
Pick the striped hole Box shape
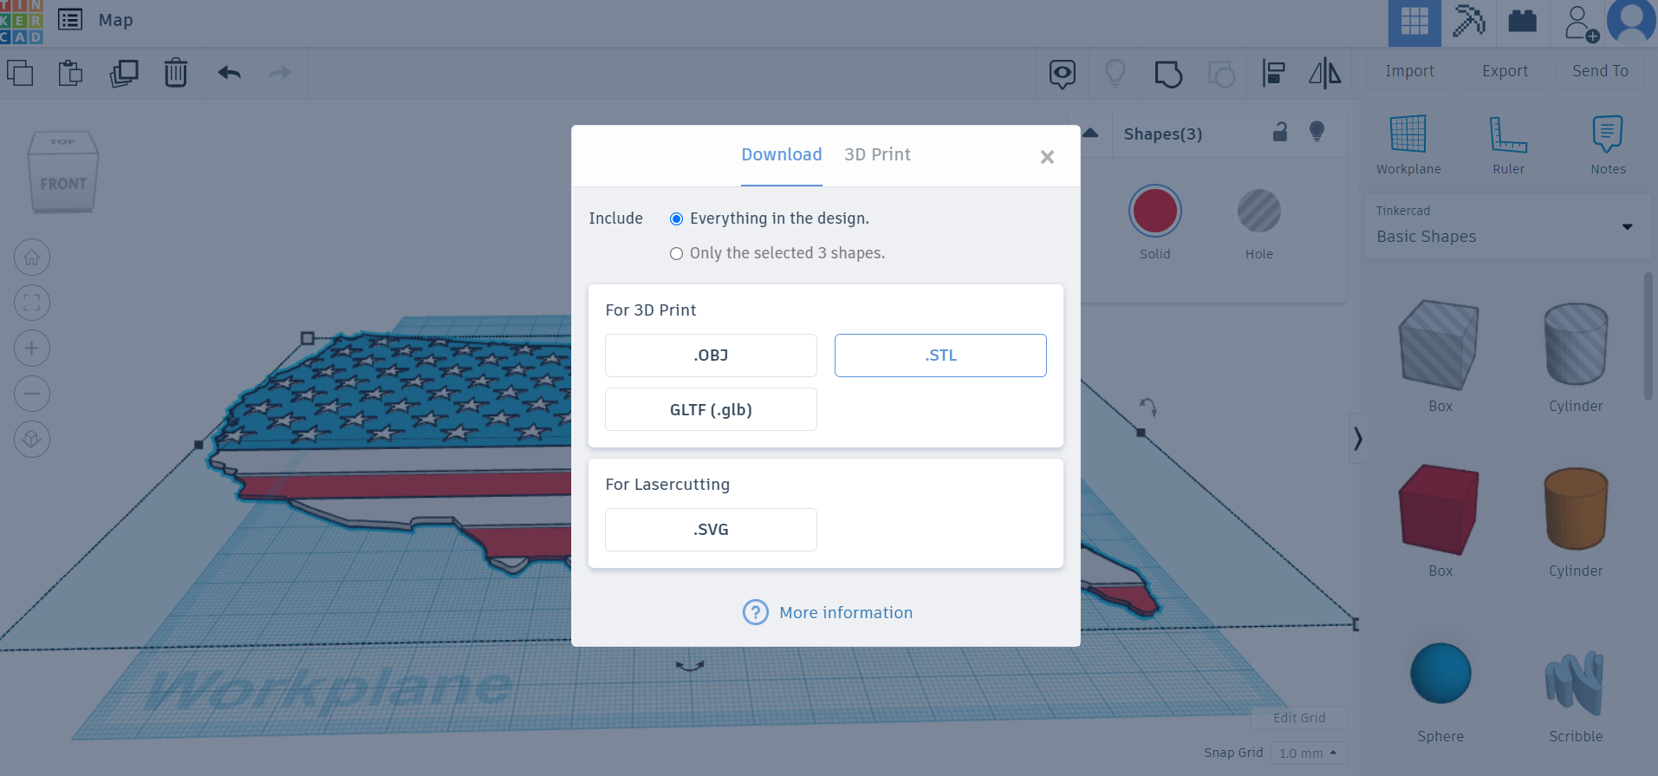coord(1439,345)
